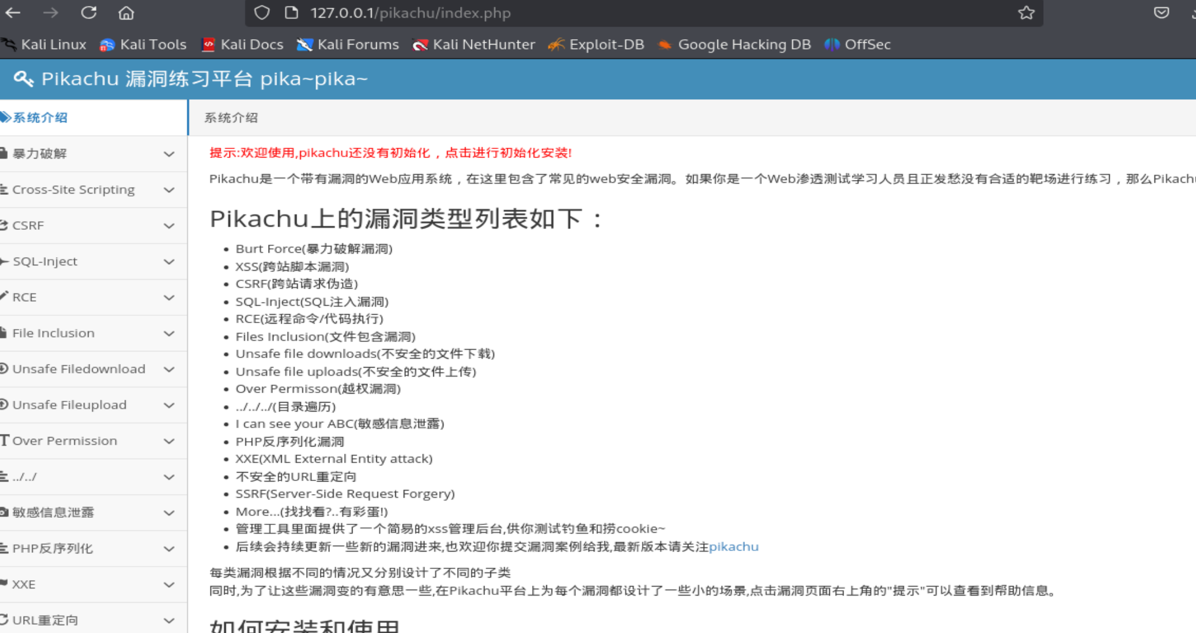The width and height of the screenshot is (1196, 633).
Task: Open the XXE sidebar menu
Action: pos(93,584)
